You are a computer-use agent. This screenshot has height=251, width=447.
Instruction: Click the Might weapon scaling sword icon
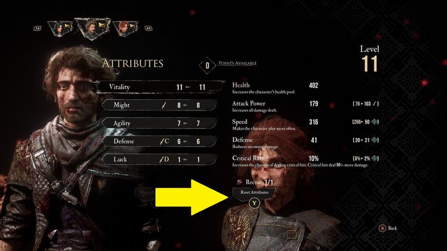(164, 105)
